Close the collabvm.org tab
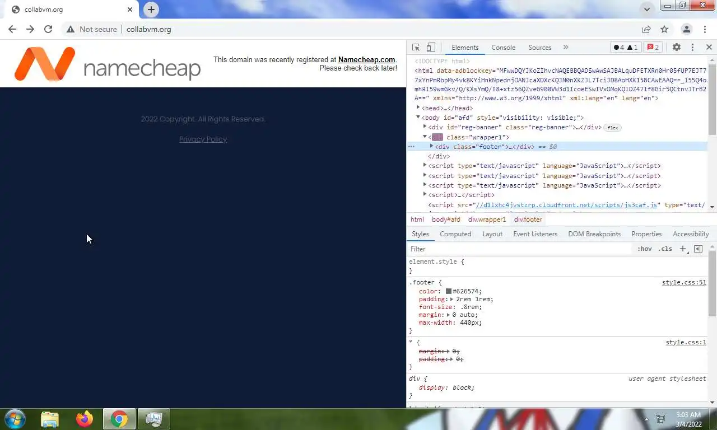 [130, 10]
